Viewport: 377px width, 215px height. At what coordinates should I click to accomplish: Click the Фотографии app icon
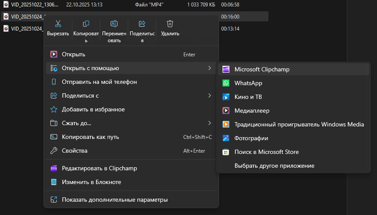pyautogui.click(x=226, y=138)
